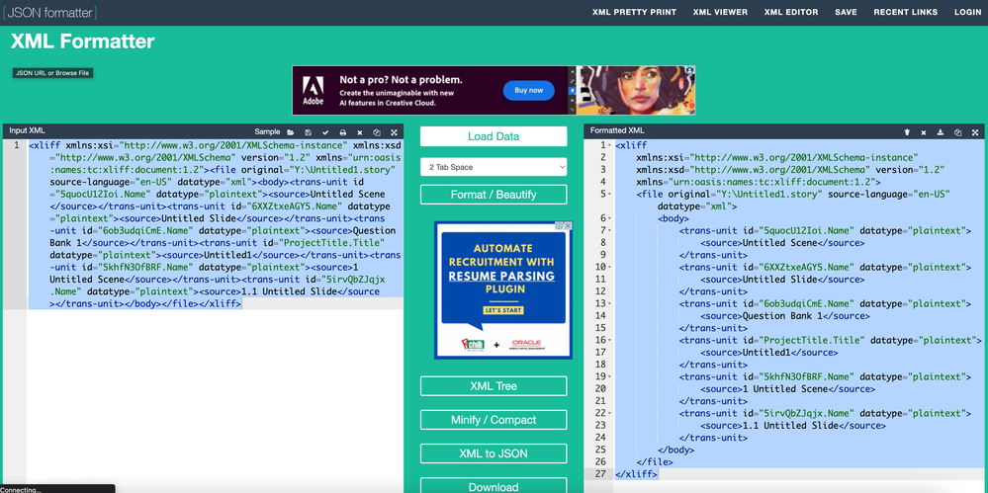Viewport: 988px width, 493px height.
Task: Collapse the file element fold arrow at line 5
Action: [609, 195]
